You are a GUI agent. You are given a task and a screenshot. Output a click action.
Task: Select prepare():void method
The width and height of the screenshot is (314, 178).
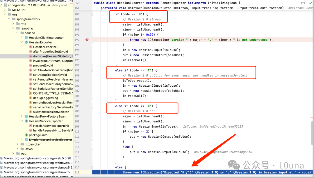(43, 66)
